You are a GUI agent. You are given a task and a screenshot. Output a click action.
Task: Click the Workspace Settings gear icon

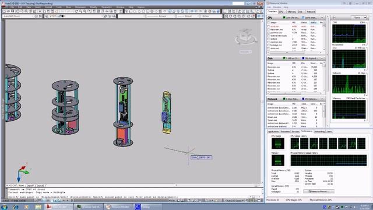pyautogui.click(x=36, y=16)
